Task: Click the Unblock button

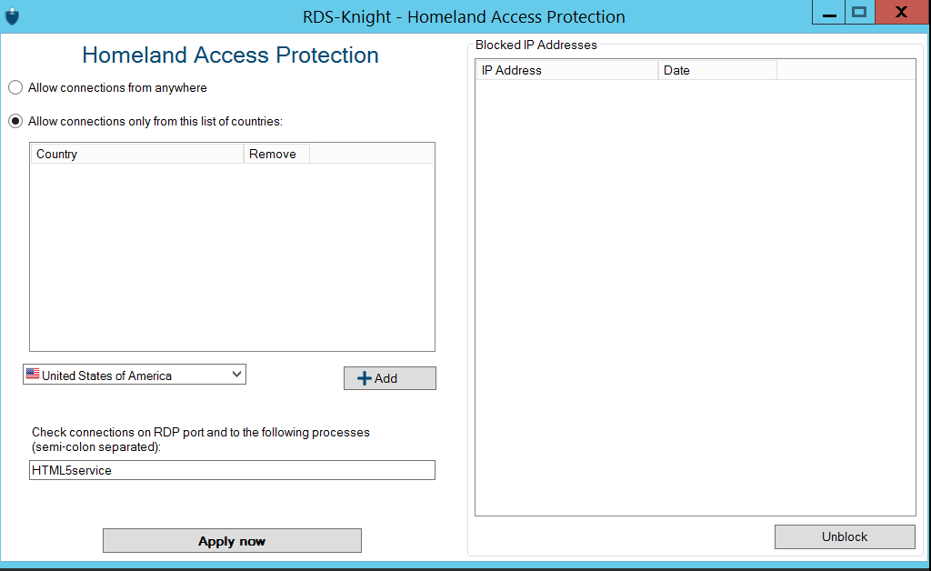Action: 845,536
